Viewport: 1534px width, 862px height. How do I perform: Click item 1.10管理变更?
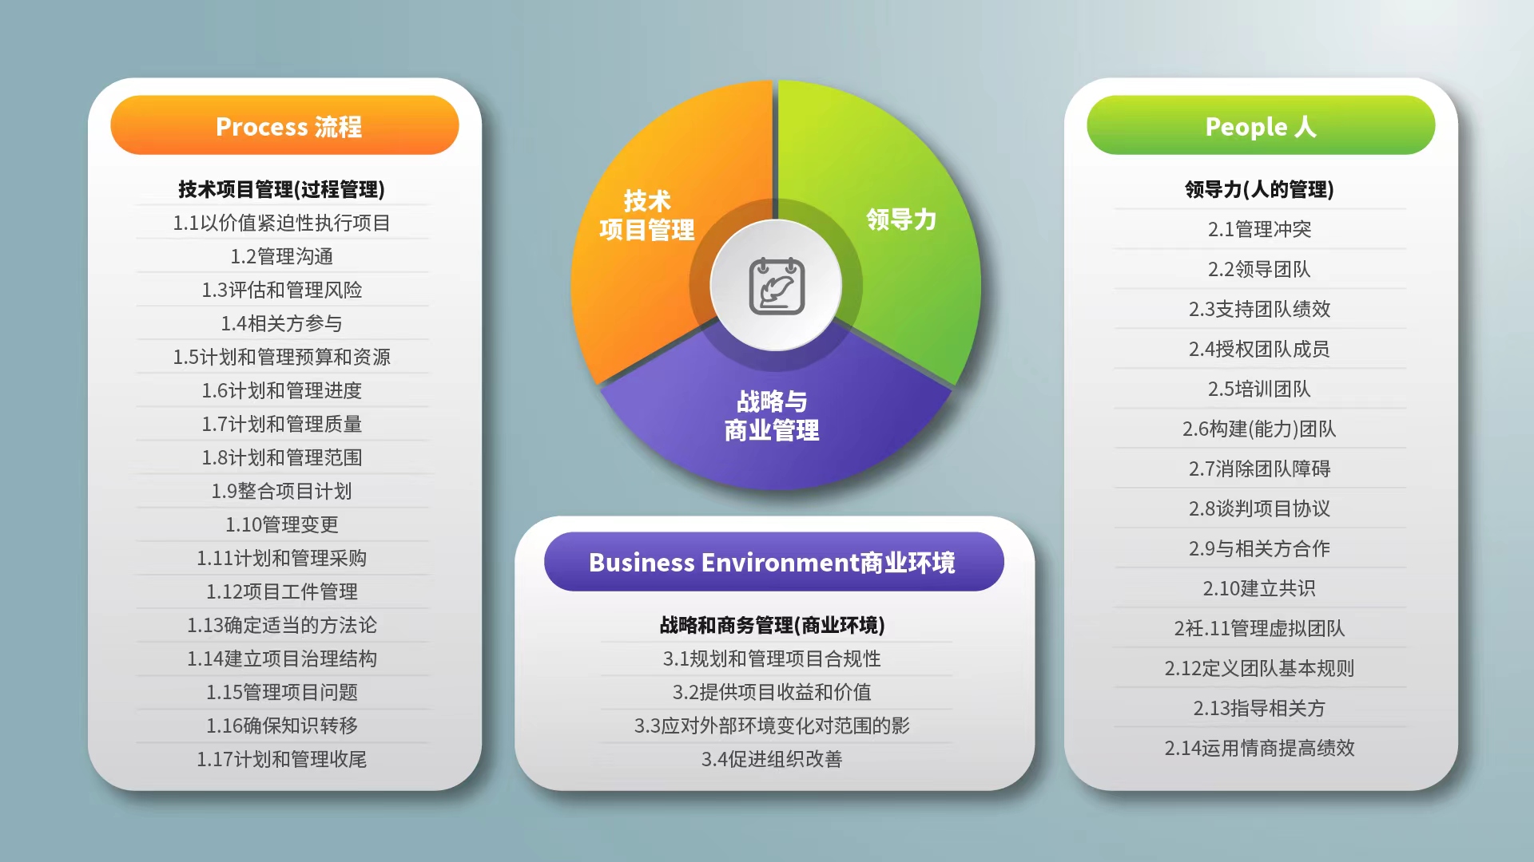point(282,524)
